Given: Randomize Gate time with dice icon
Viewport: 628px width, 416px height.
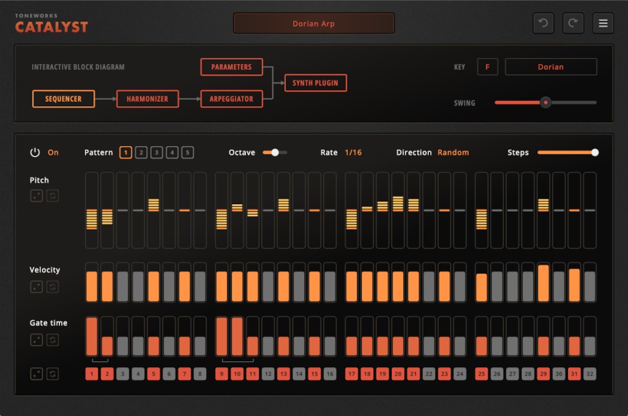Looking at the screenshot, I should [37, 340].
